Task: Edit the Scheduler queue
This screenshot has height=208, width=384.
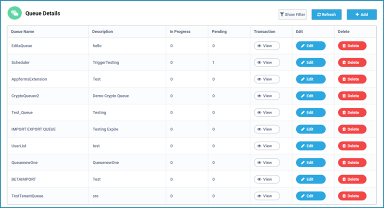Action: (x=310, y=62)
